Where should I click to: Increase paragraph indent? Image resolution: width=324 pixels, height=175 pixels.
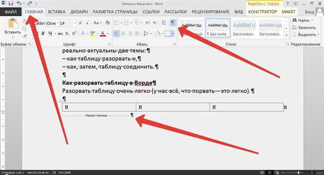(x=155, y=23)
